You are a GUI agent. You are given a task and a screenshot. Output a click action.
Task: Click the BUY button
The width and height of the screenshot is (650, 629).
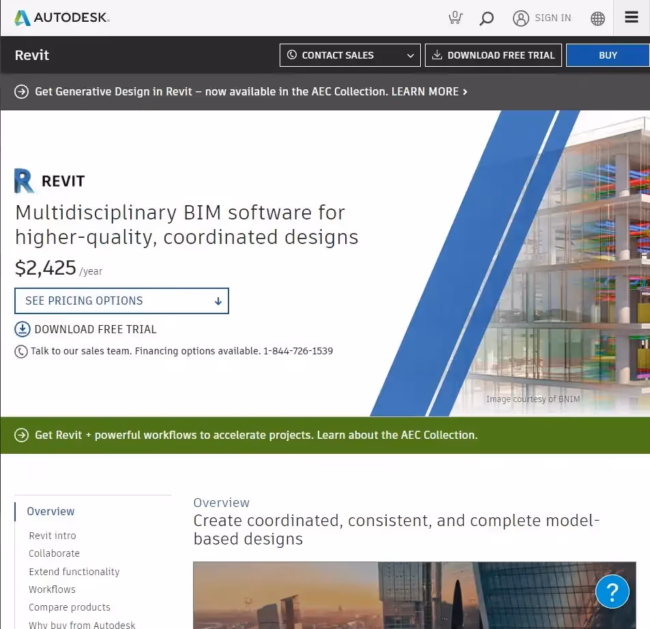[x=608, y=55]
